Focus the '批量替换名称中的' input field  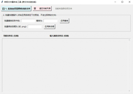[x=28, y=21]
